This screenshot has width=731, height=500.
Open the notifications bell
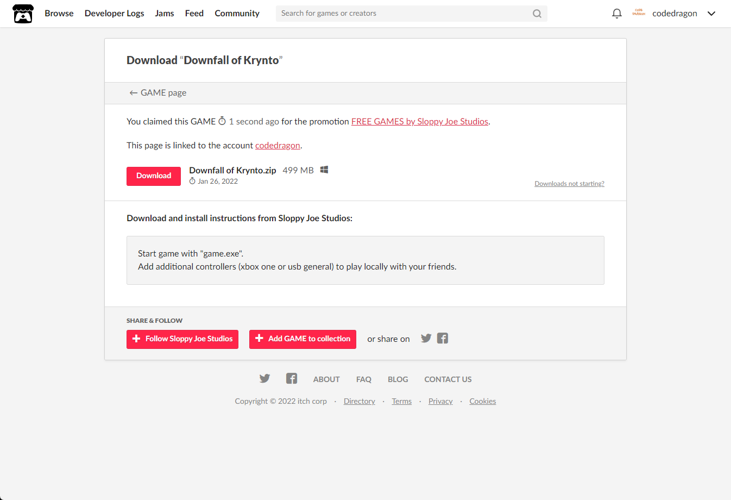pos(617,14)
